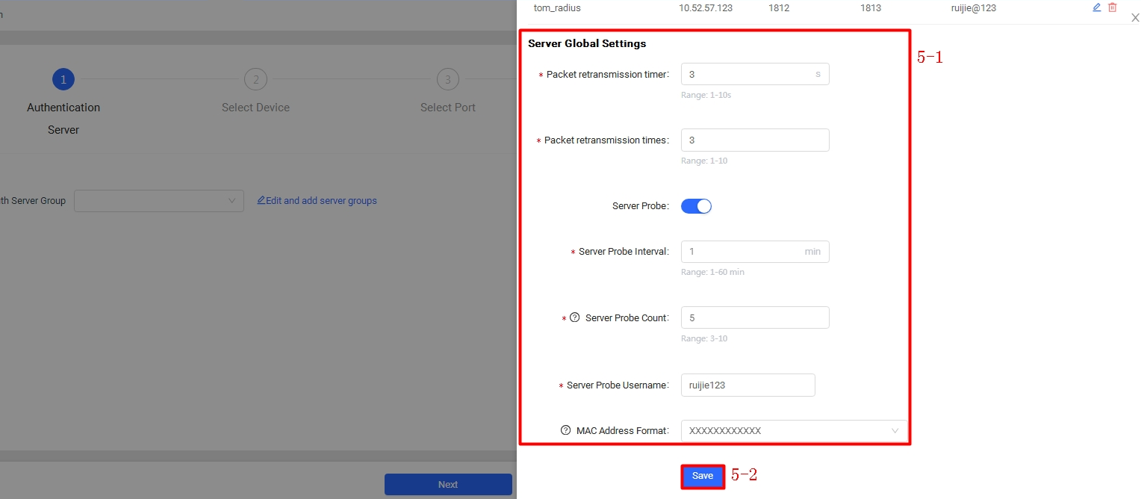Close the server settings side panel
1141x499 pixels.
tap(1135, 18)
